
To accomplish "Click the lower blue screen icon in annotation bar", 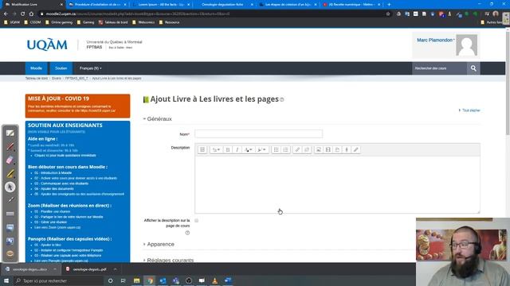I will [10, 241].
